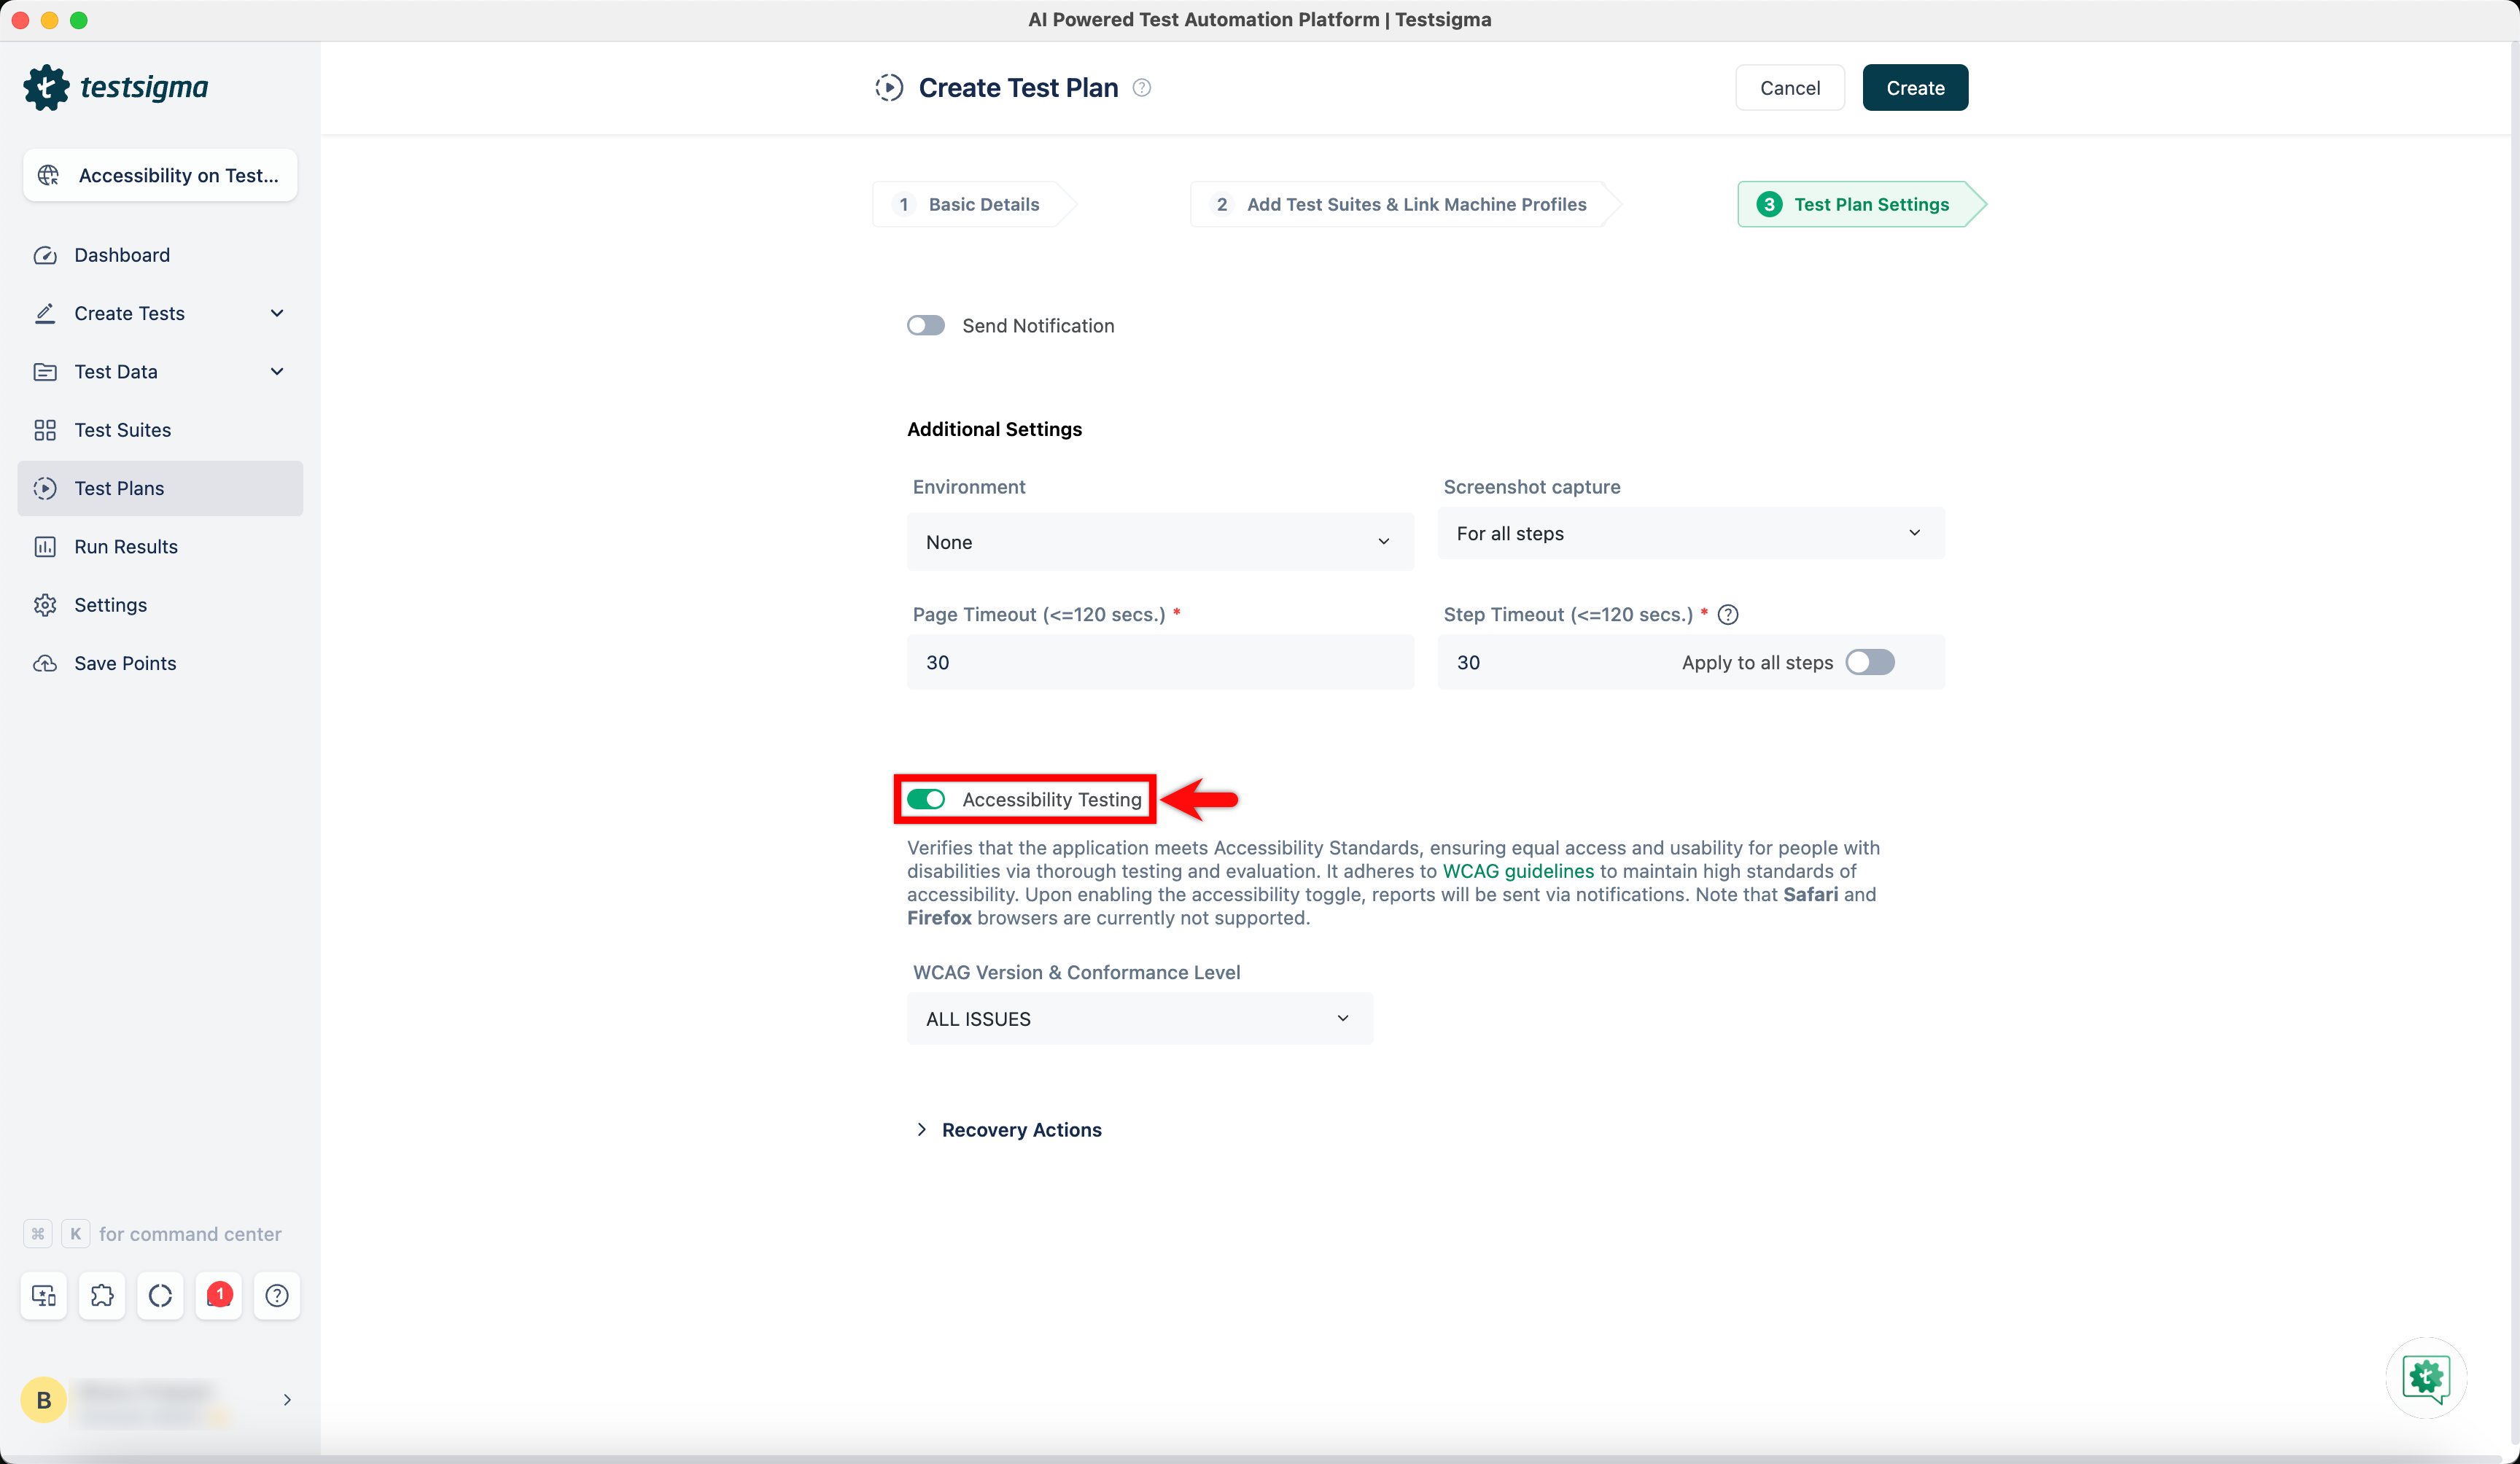Click the chat widget in bottom-right corner
This screenshot has height=1464, width=2520.
coord(2426,1379)
